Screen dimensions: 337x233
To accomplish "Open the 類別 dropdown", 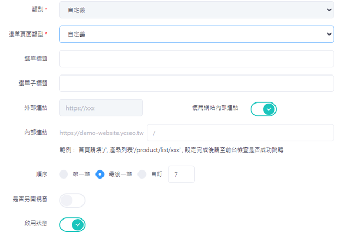I will point(196,10).
